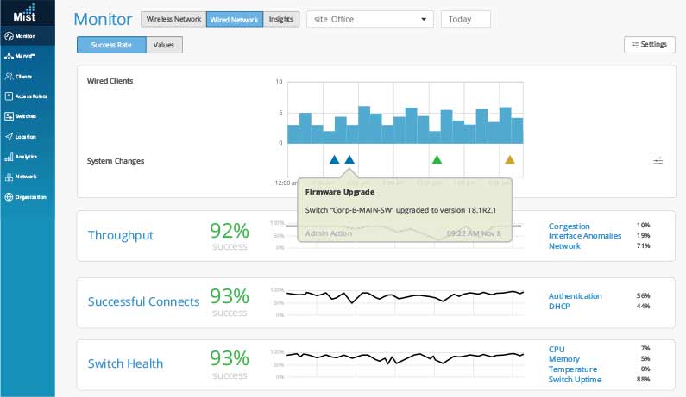The width and height of the screenshot is (686, 397).
Task: Select the Insights tab
Action: tap(280, 19)
